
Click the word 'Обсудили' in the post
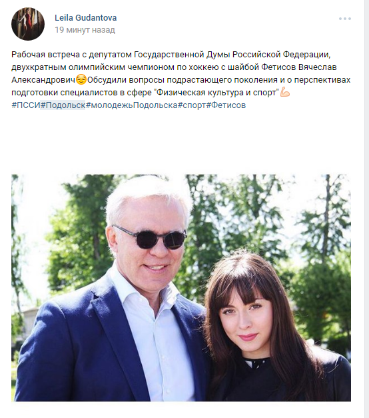click(107, 80)
